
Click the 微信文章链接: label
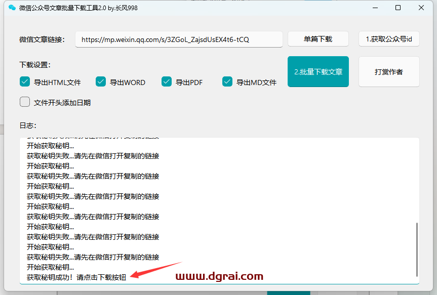[42, 39]
